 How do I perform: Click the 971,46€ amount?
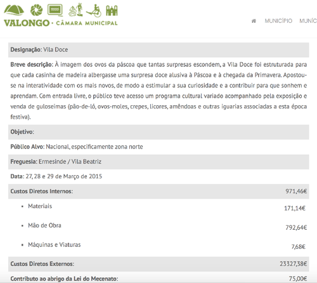point(296,192)
